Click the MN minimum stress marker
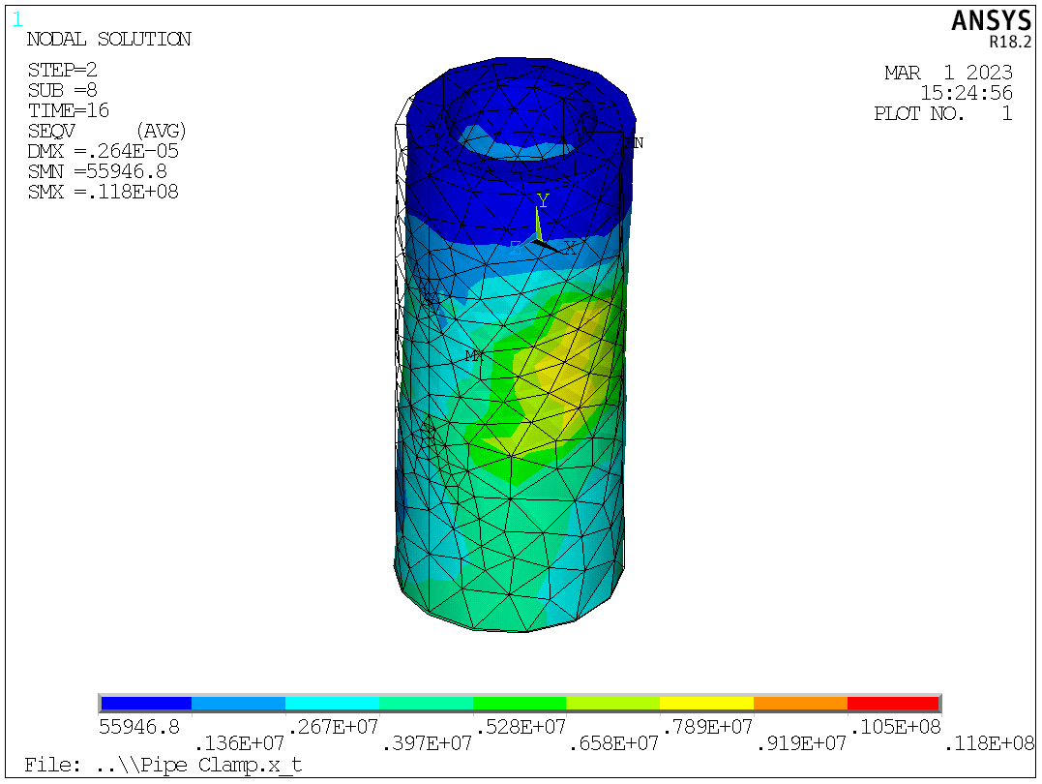Screen dimensions: 1042x784 pos(634,143)
